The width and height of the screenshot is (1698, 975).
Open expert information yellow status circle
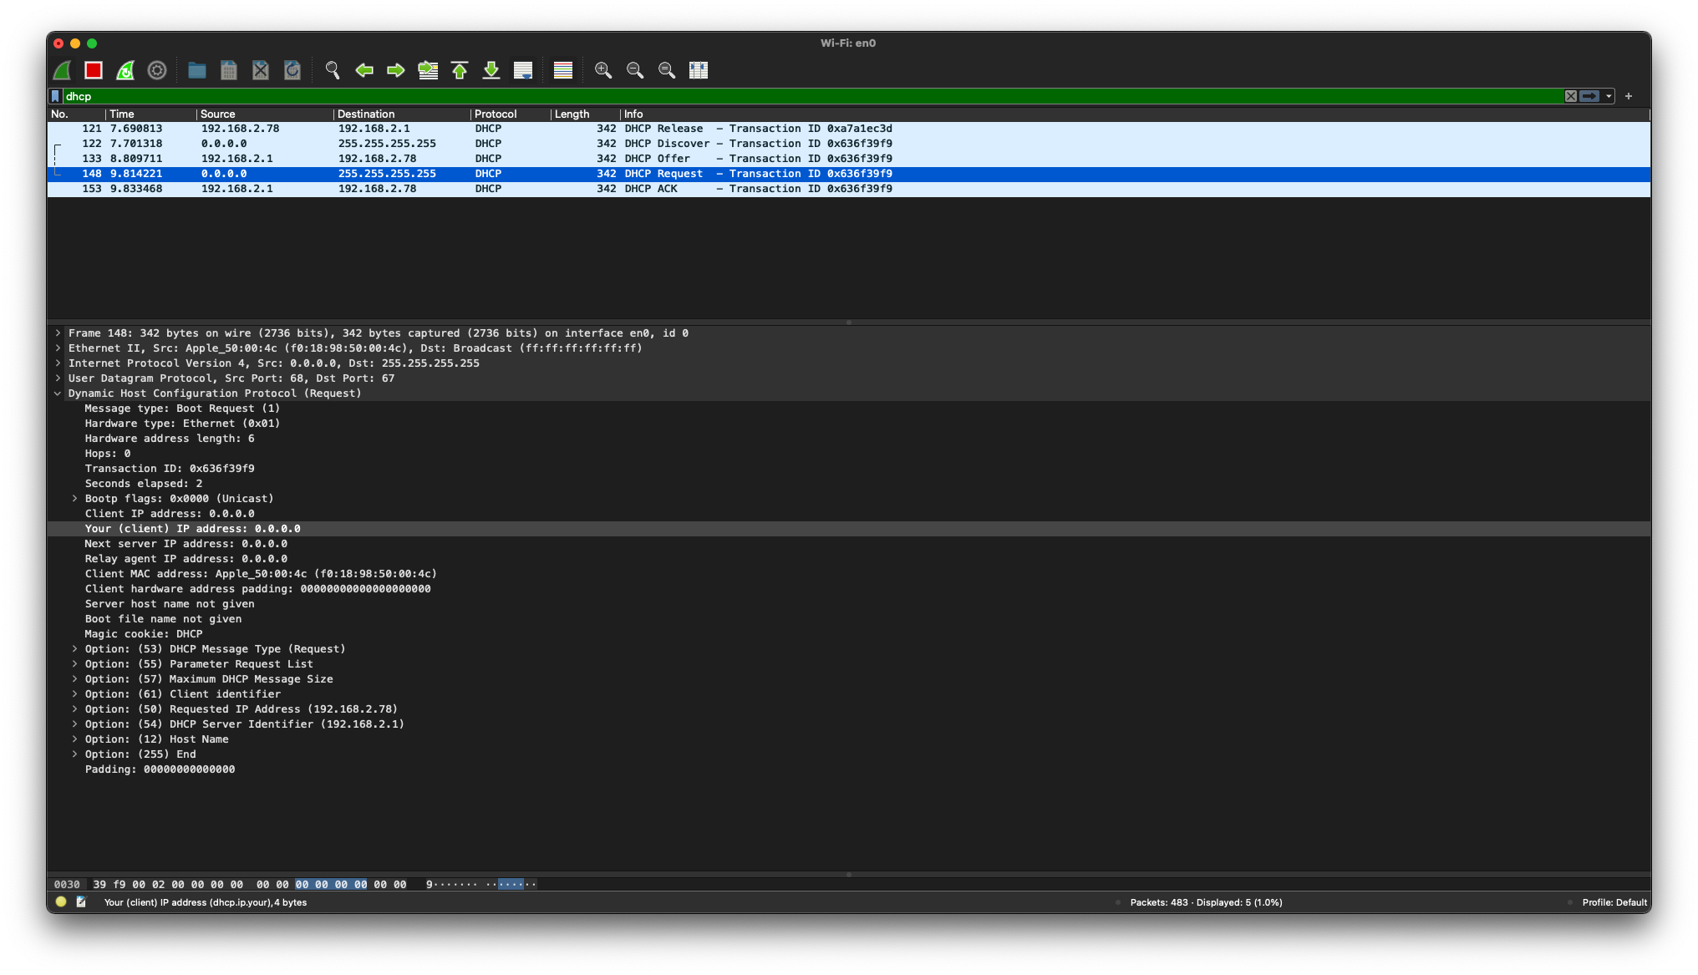coord(61,901)
